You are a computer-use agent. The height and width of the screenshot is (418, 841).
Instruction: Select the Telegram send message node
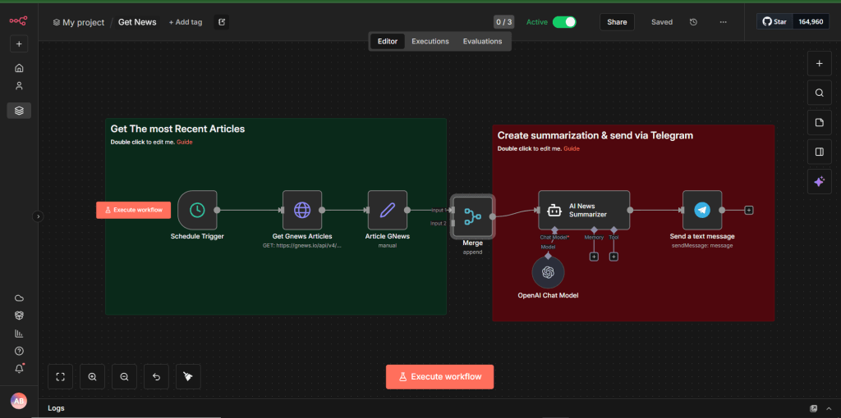[701, 210]
